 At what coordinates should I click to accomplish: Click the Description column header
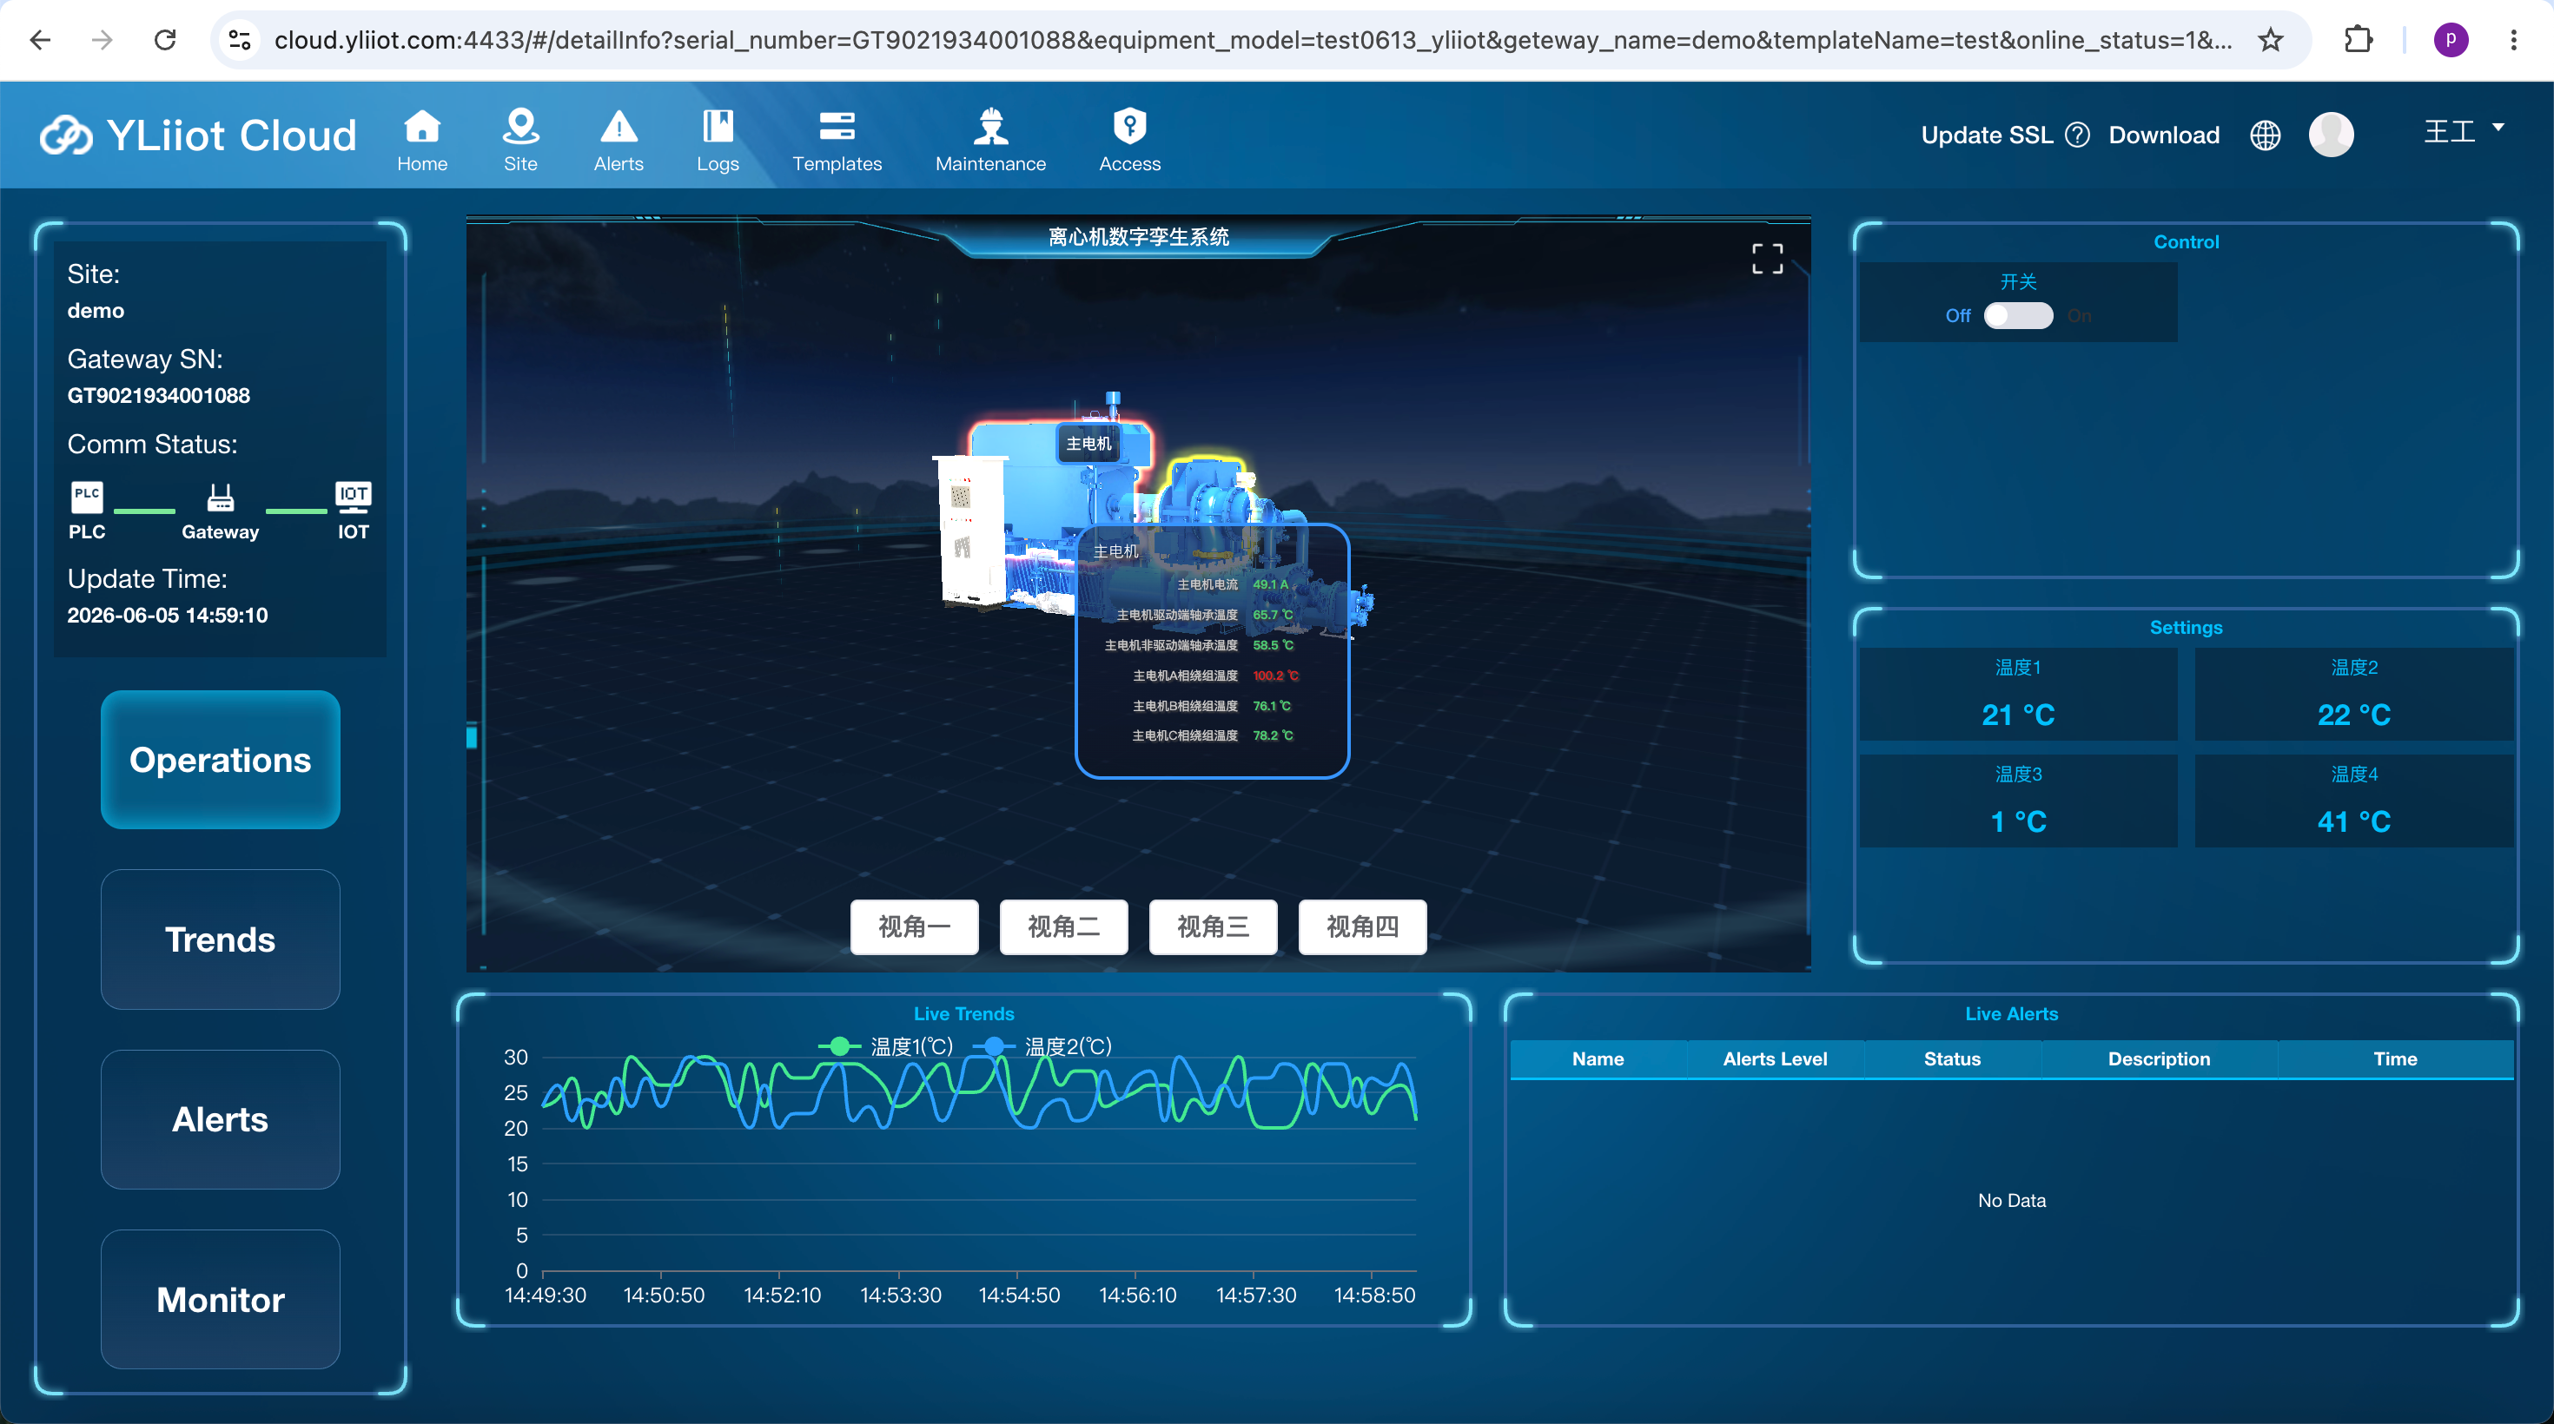[x=2159, y=1058]
